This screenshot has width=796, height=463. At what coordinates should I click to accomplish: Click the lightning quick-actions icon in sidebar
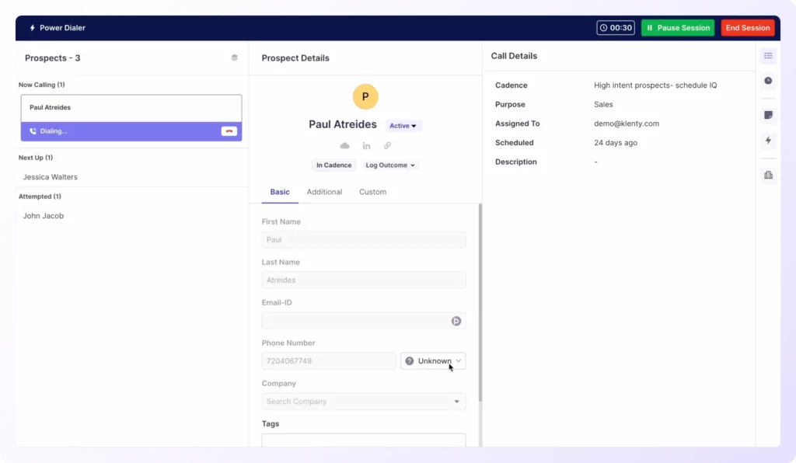tap(768, 141)
